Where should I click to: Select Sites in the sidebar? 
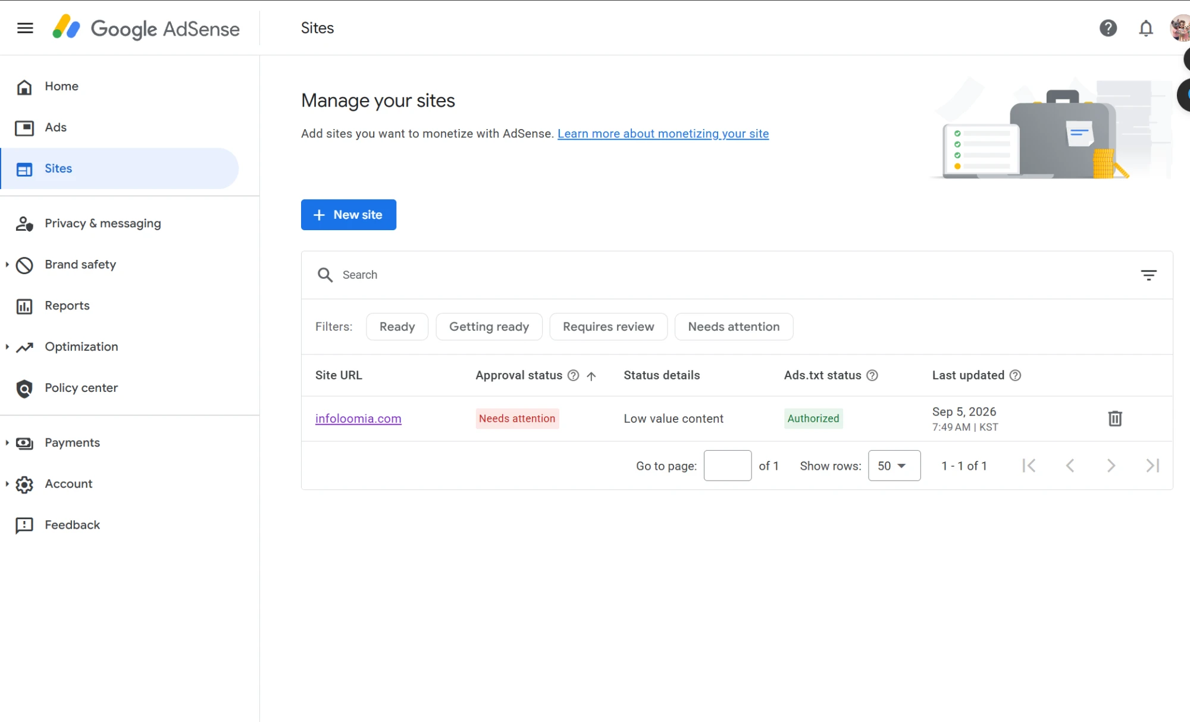[119, 168]
